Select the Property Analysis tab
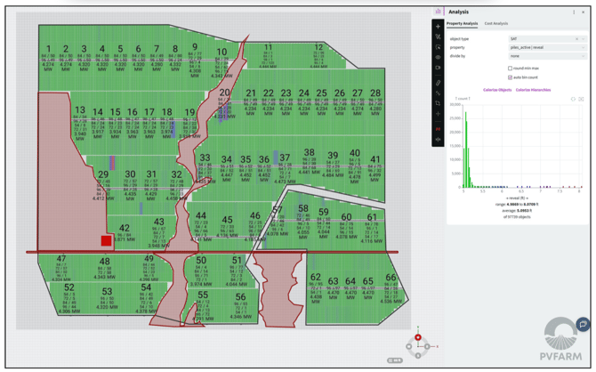 (462, 24)
